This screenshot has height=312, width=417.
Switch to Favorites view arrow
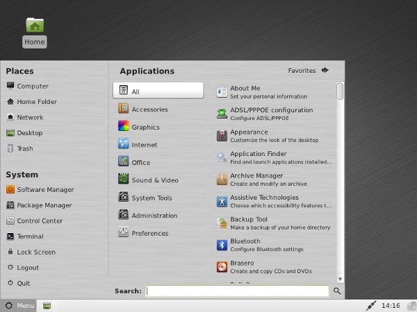(325, 70)
